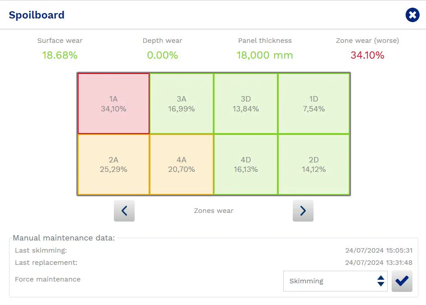Click the up/down arrows on Skimming selector
The image size is (426, 305).
380,281
